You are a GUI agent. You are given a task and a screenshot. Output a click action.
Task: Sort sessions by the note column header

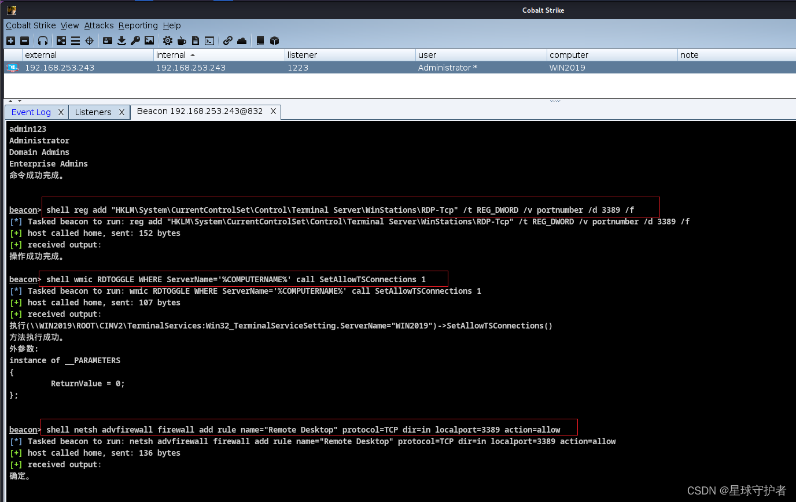click(736, 55)
